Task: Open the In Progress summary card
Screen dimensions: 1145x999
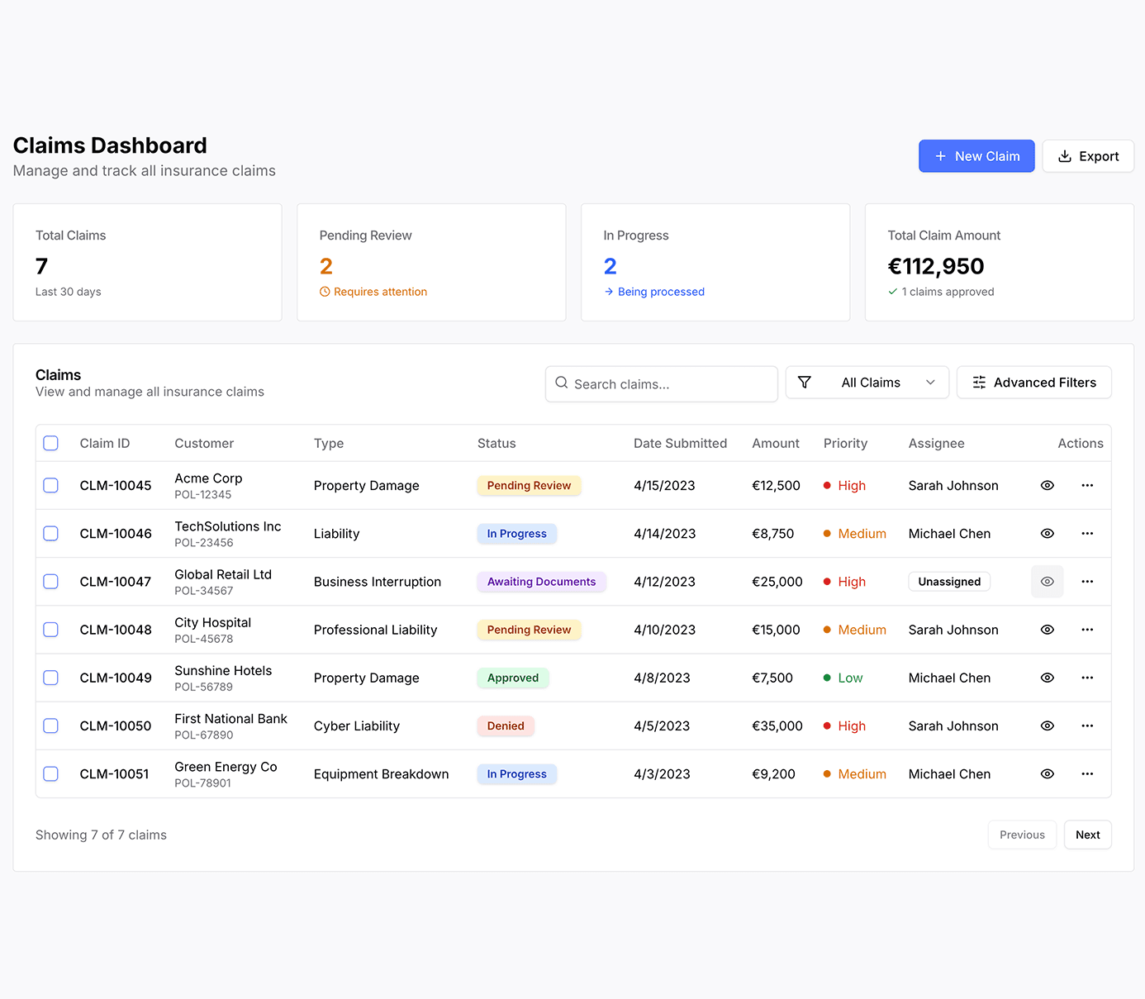Action: tap(715, 262)
